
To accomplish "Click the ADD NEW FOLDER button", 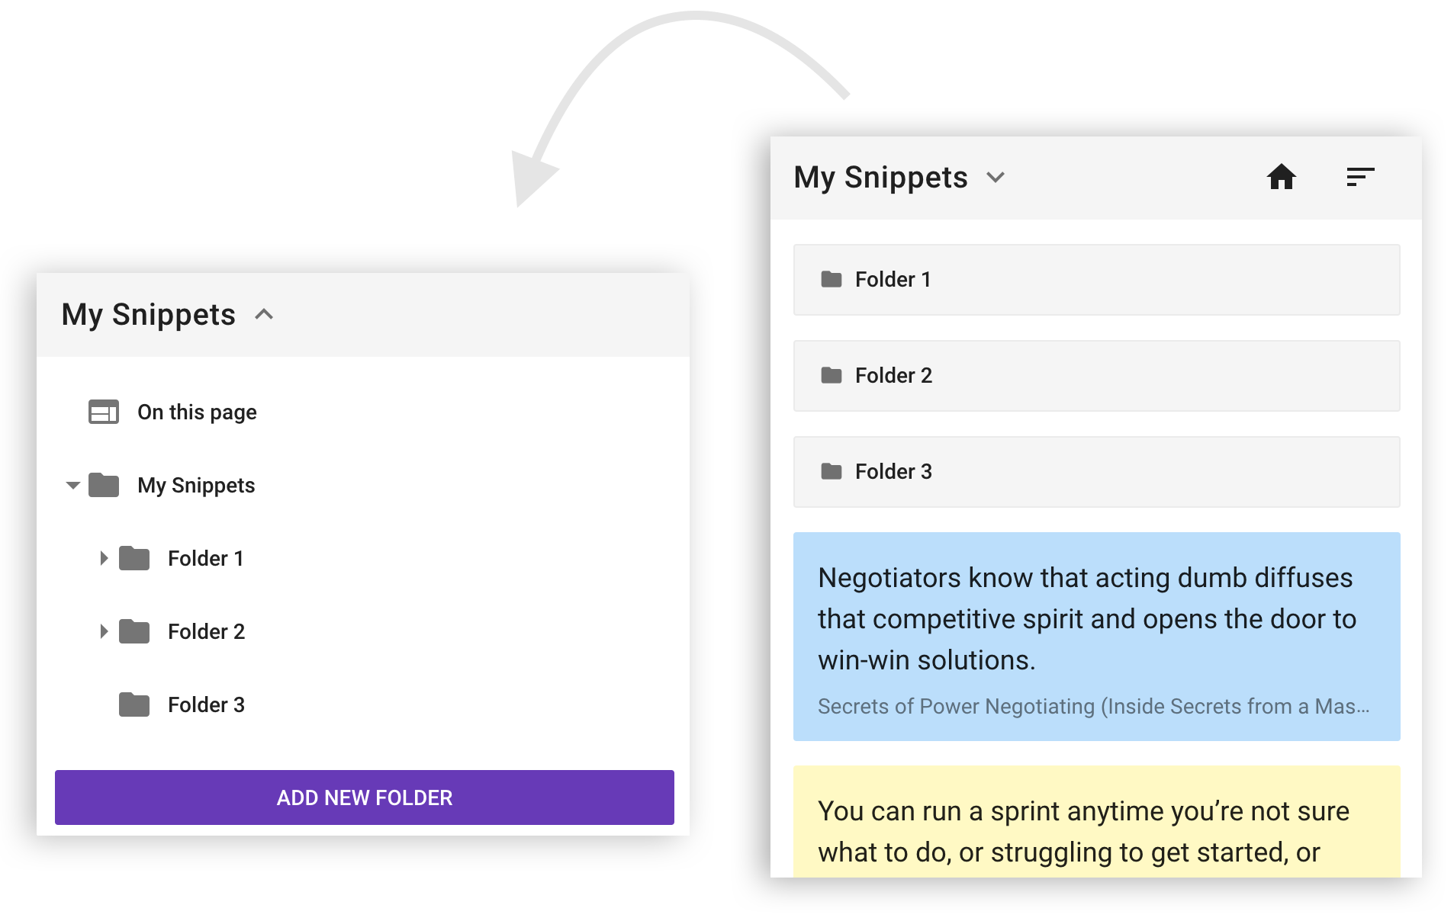I will click(364, 797).
